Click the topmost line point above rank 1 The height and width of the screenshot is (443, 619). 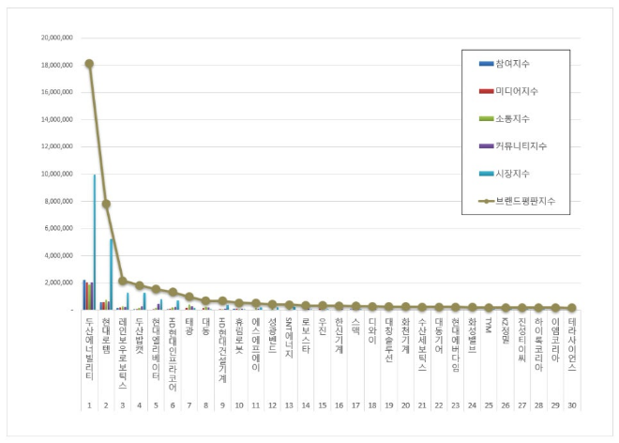(x=89, y=64)
